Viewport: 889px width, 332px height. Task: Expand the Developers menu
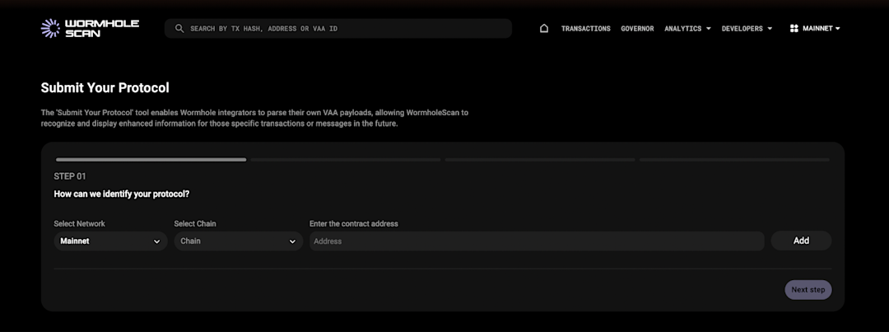click(747, 28)
